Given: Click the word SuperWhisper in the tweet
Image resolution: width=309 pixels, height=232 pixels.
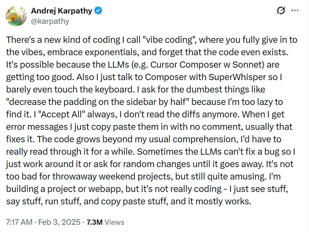Looking at the screenshot, I should pyautogui.click(x=237, y=77).
